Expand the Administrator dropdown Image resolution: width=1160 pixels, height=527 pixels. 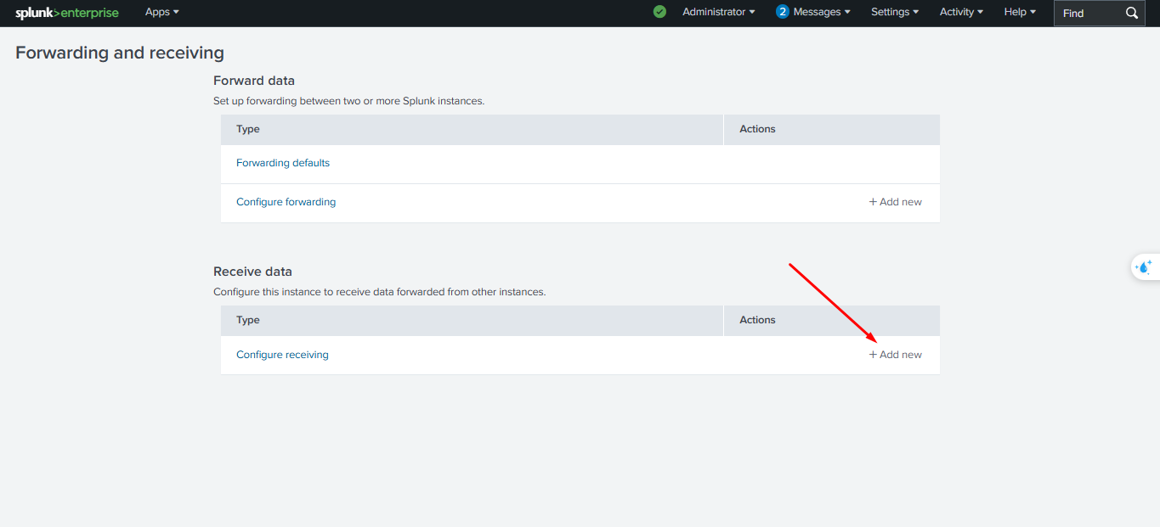(x=718, y=12)
